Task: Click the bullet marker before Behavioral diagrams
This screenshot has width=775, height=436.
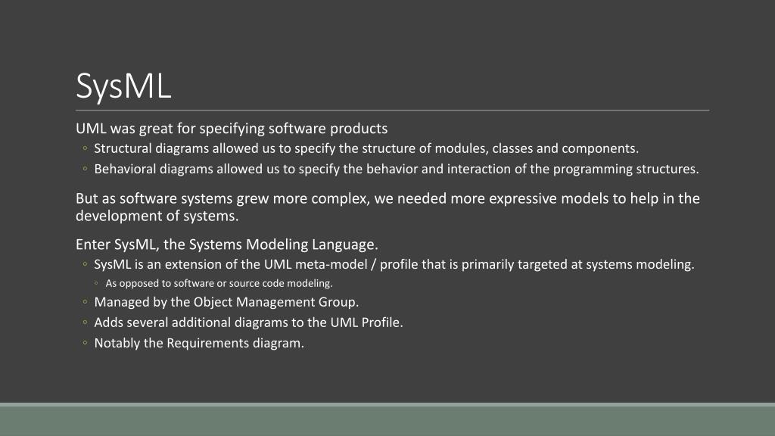Action: click(85, 169)
